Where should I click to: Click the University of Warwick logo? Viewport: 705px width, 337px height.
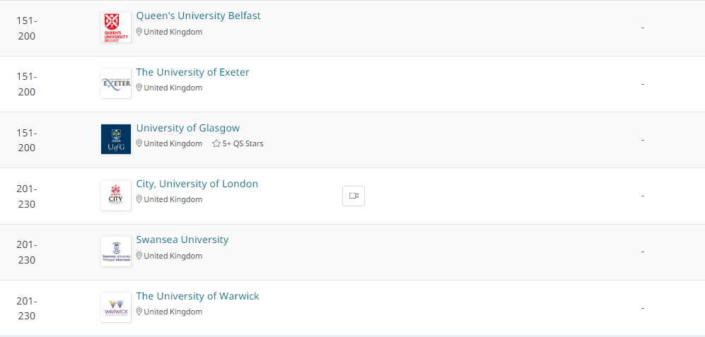click(x=116, y=307)
